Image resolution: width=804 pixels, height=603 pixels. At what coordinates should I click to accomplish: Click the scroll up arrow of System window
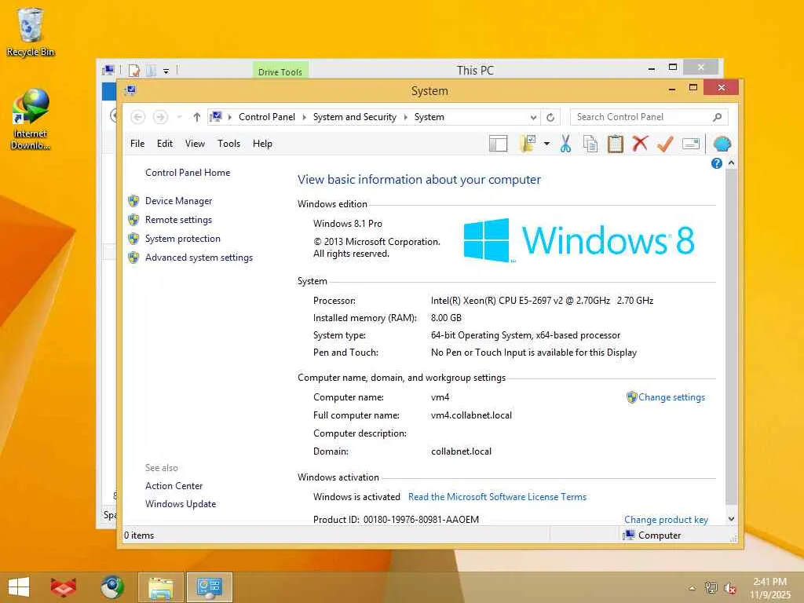(731, 163)
